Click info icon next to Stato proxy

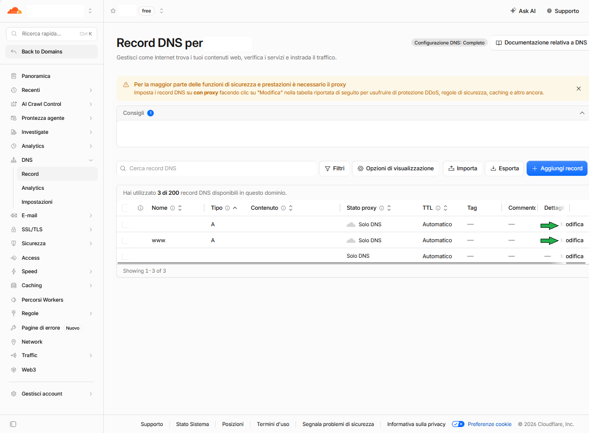pos(382,208)
